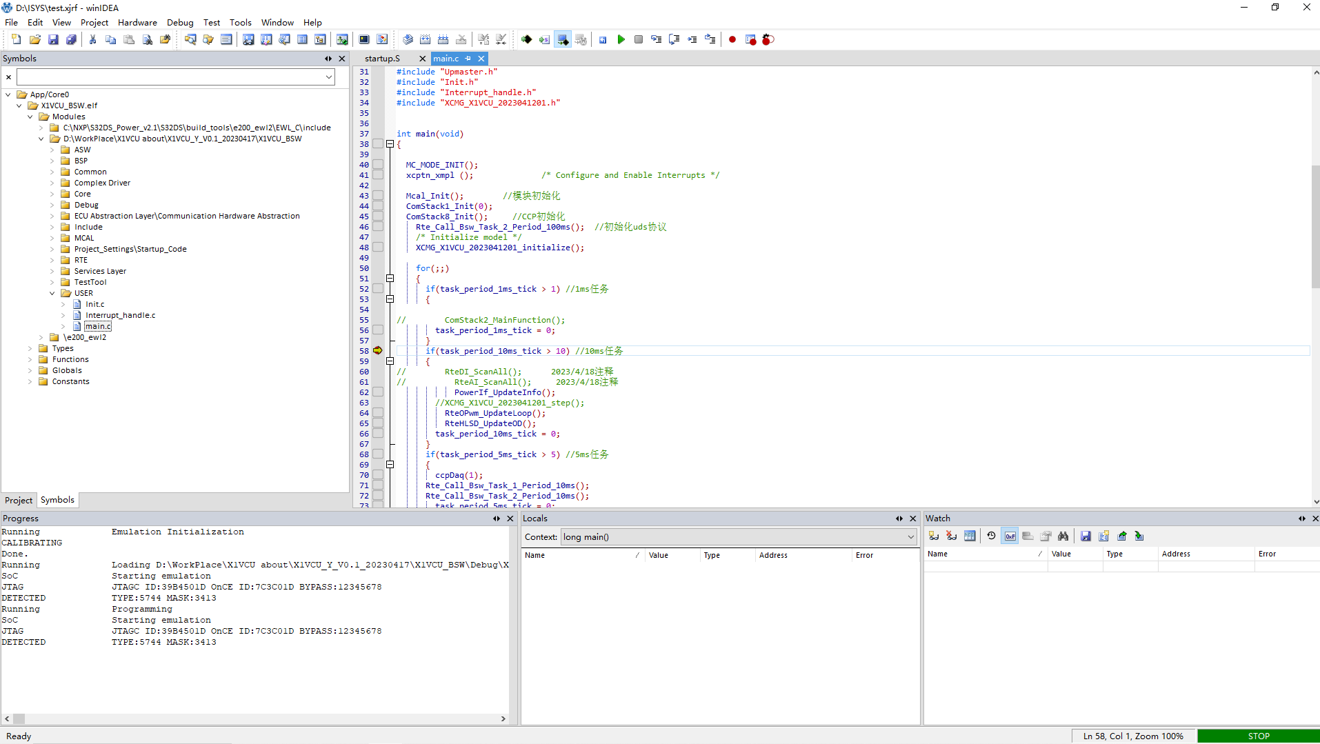Toggle breakpoint box at line 48
This screenshot has height=744, width=1320.
(378, 248)
